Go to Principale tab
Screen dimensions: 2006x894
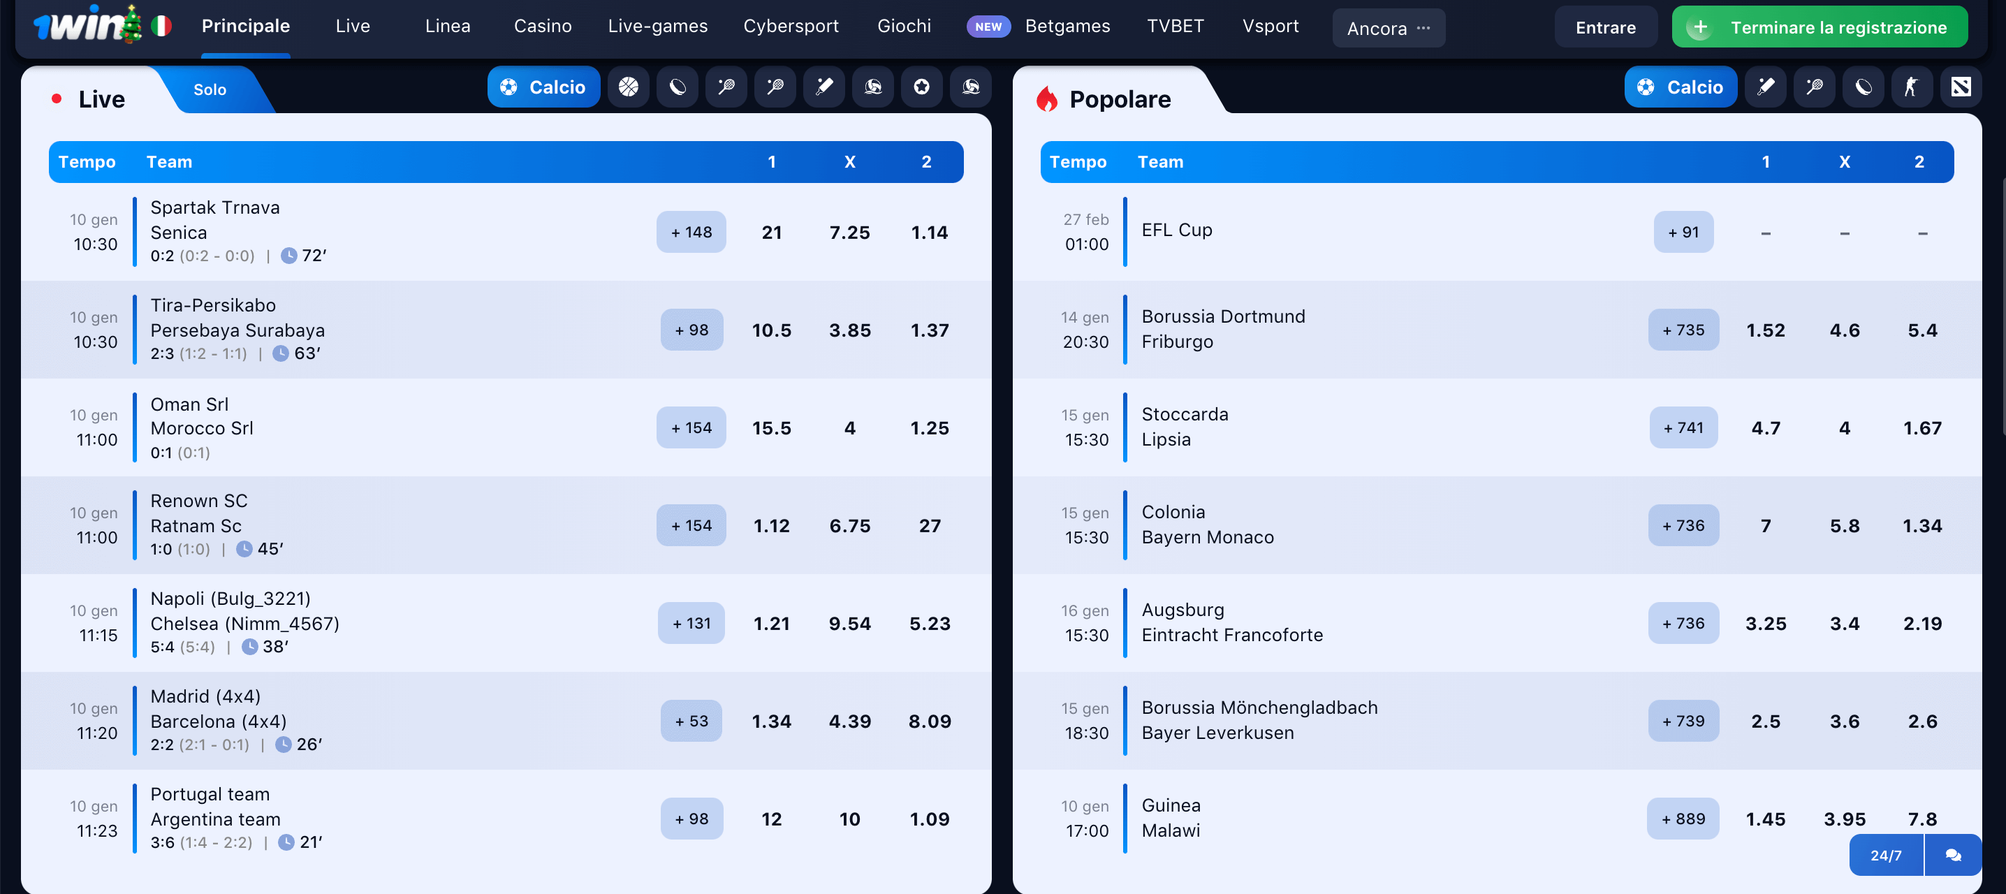pyautogui.click(x=245, y=27)
